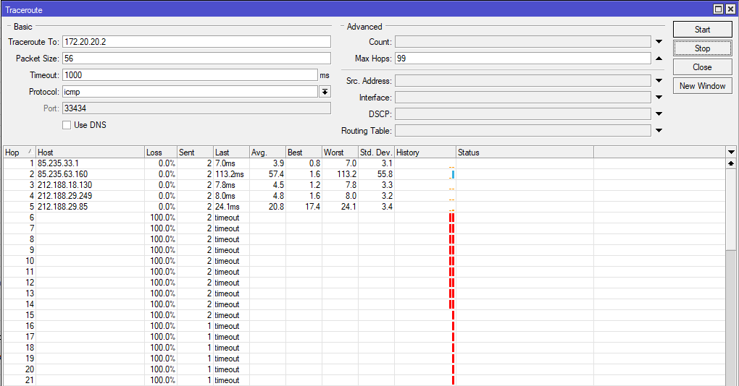
Task: Click the Status column header
Action: pyautogui.click(x=525, y=153)
